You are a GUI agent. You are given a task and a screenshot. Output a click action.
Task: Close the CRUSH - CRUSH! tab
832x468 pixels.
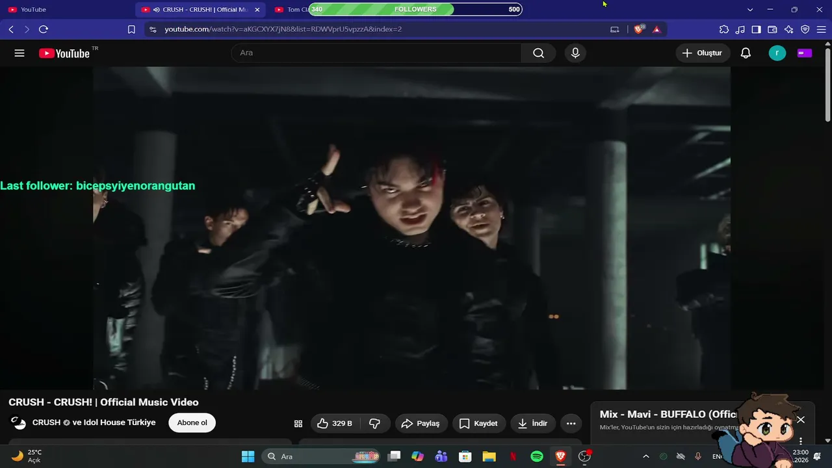tap(257, 10)
